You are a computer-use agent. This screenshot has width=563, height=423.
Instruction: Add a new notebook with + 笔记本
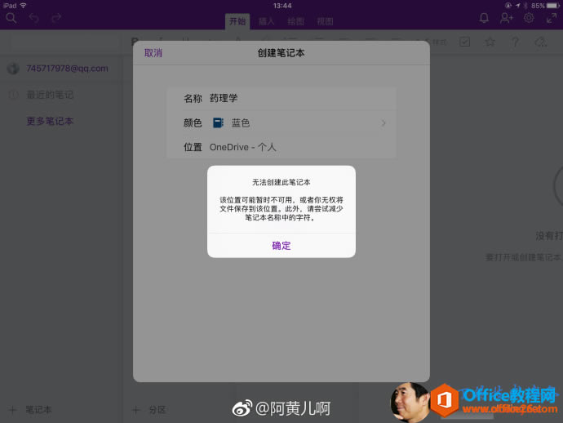point(31,409)
